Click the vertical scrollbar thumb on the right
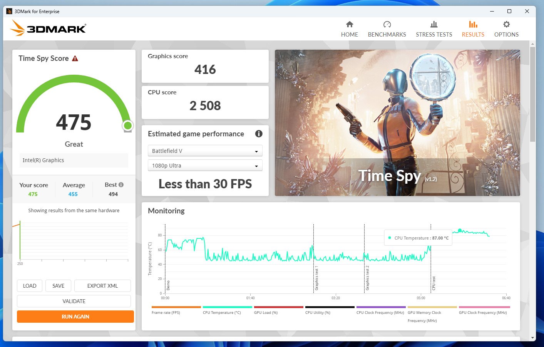 pyautogui.click(x=532, y=94)
